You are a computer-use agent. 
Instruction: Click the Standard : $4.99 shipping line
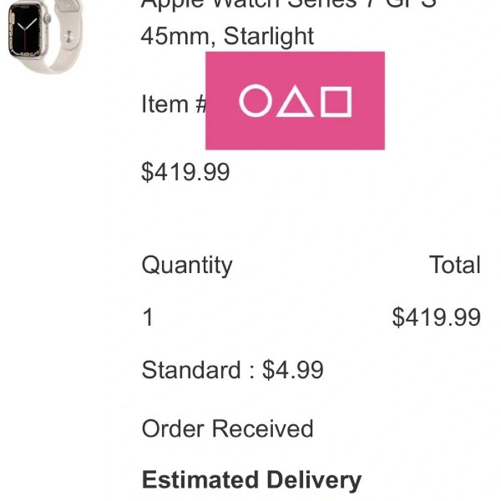pos(233,370)
